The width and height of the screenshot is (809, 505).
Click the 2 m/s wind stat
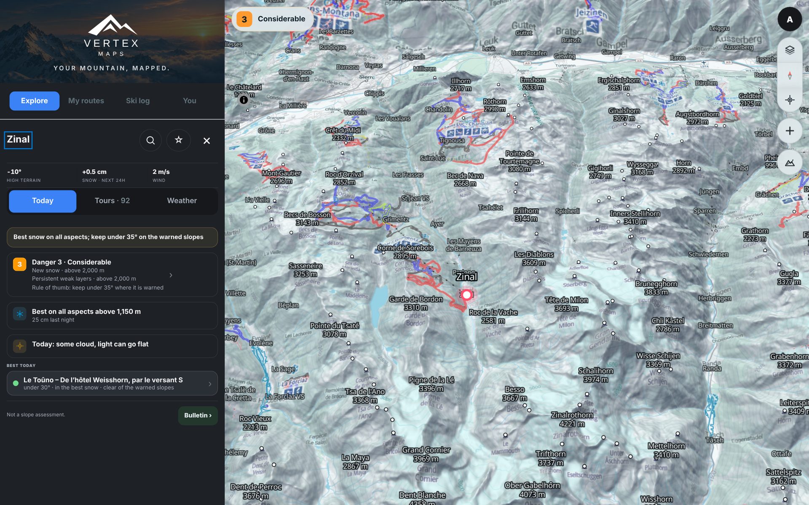(x=161, y=175)
